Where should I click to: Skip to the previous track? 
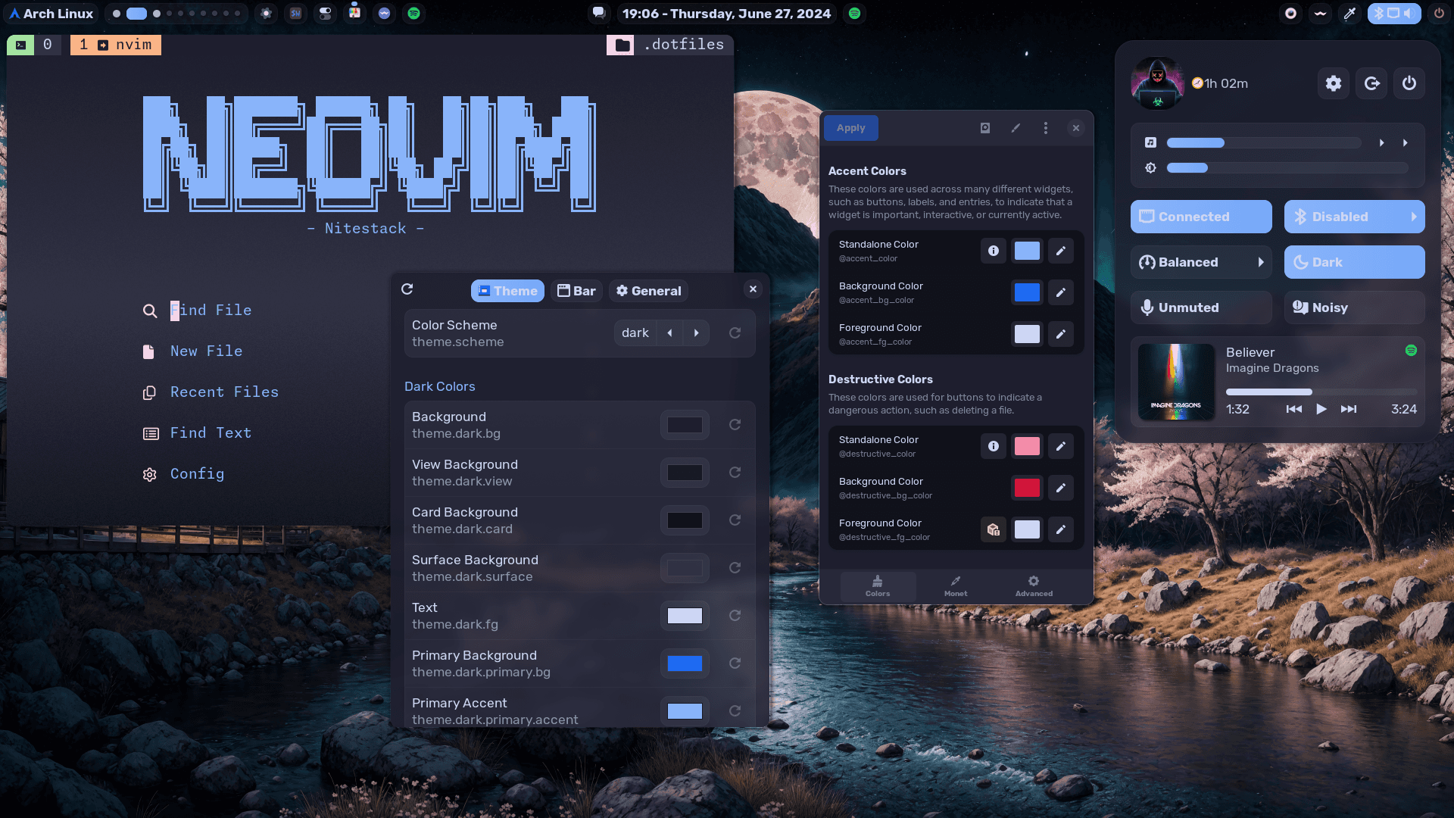(1294, 409)
